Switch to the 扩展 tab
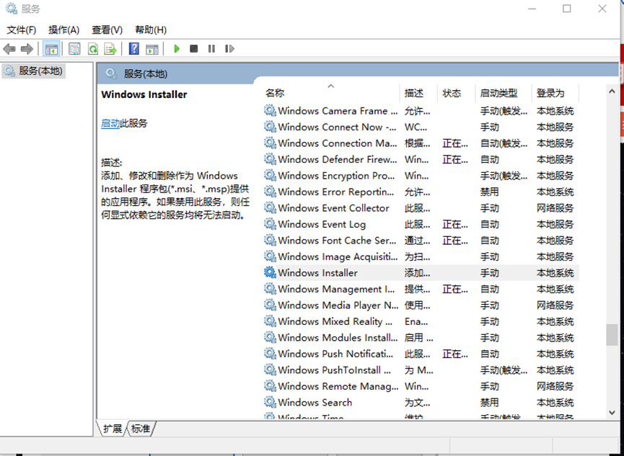Viewport: 624px width, 456px height. 113,429
